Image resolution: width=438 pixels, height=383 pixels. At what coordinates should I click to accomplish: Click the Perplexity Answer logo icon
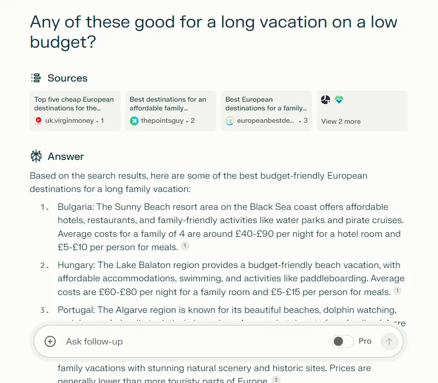point(36,156)
